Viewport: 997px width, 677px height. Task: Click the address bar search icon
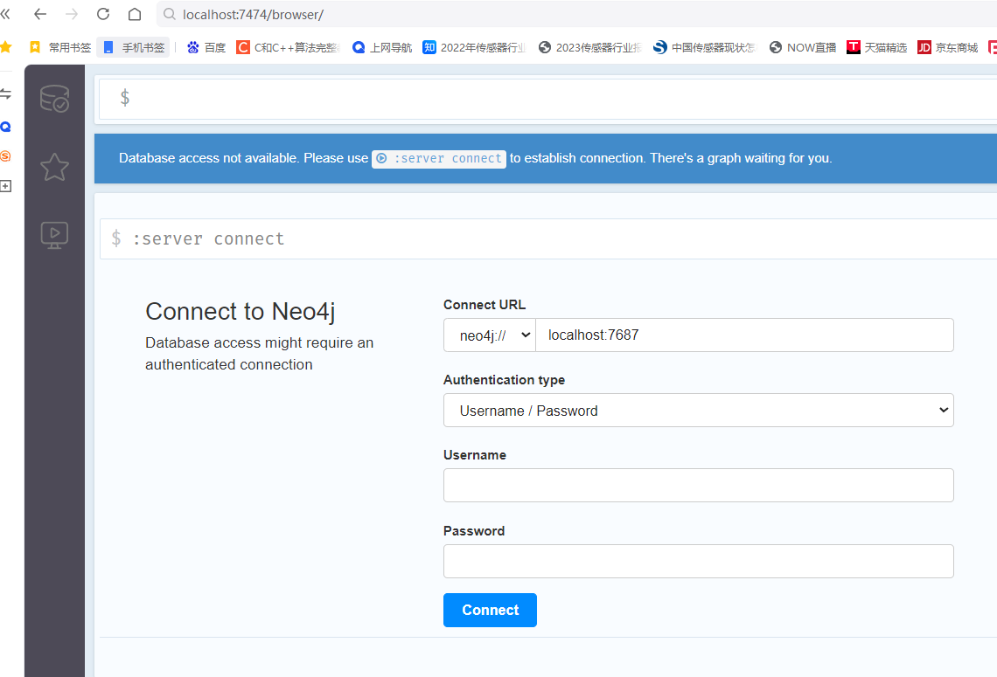pyautogui.click(x=169, y=14)
